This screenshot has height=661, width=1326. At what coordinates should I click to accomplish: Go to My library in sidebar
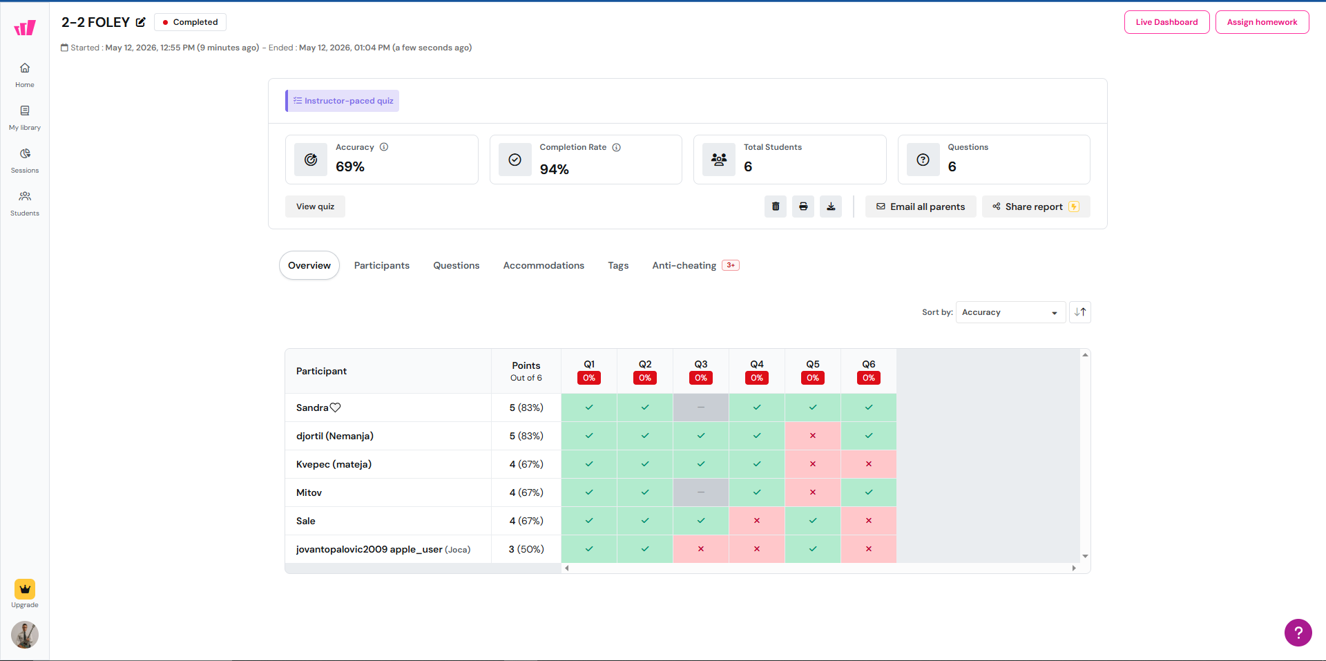tap(25, 117)
